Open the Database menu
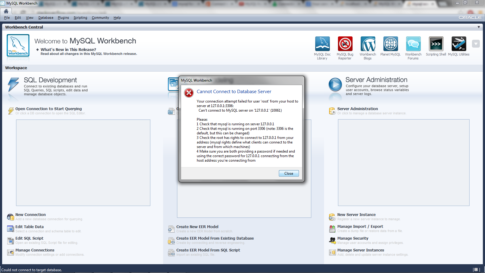This screenshot has width=485, height=273. 46,18
